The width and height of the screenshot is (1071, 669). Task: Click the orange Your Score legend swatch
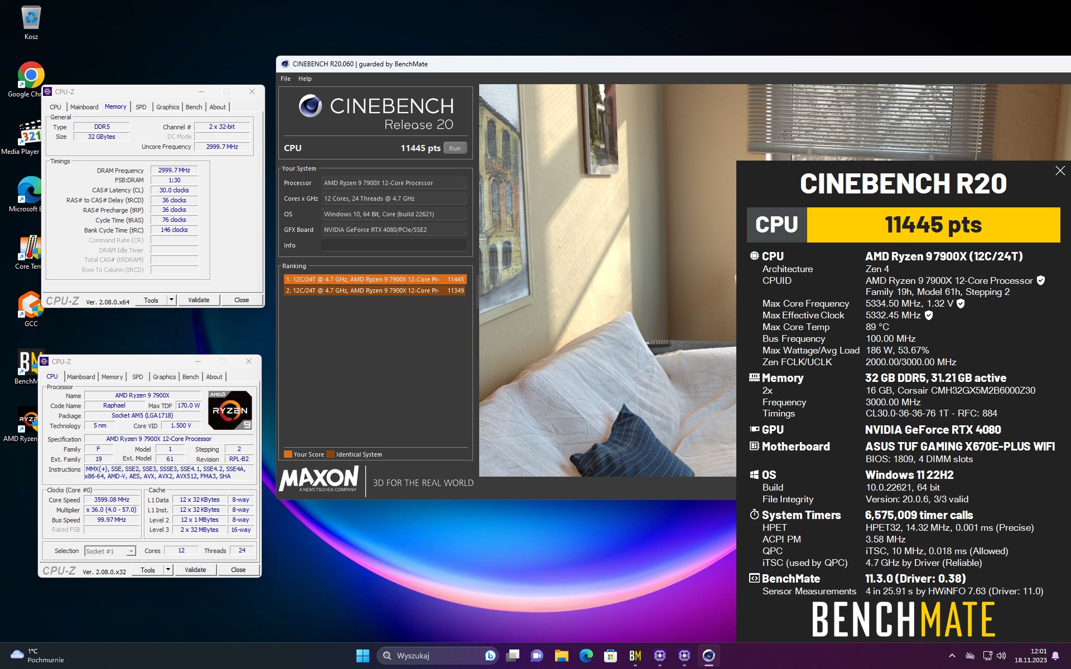(x=288, y=454)
